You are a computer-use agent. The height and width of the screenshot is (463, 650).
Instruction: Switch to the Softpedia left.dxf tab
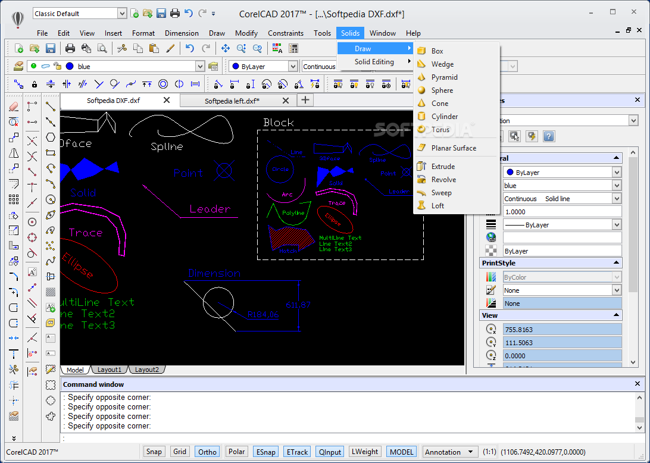tap(232, 101)
